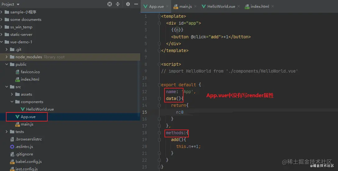Screen dimensions: 338x171
Task: Expand the static-server folder
Action: pos(2,35)
